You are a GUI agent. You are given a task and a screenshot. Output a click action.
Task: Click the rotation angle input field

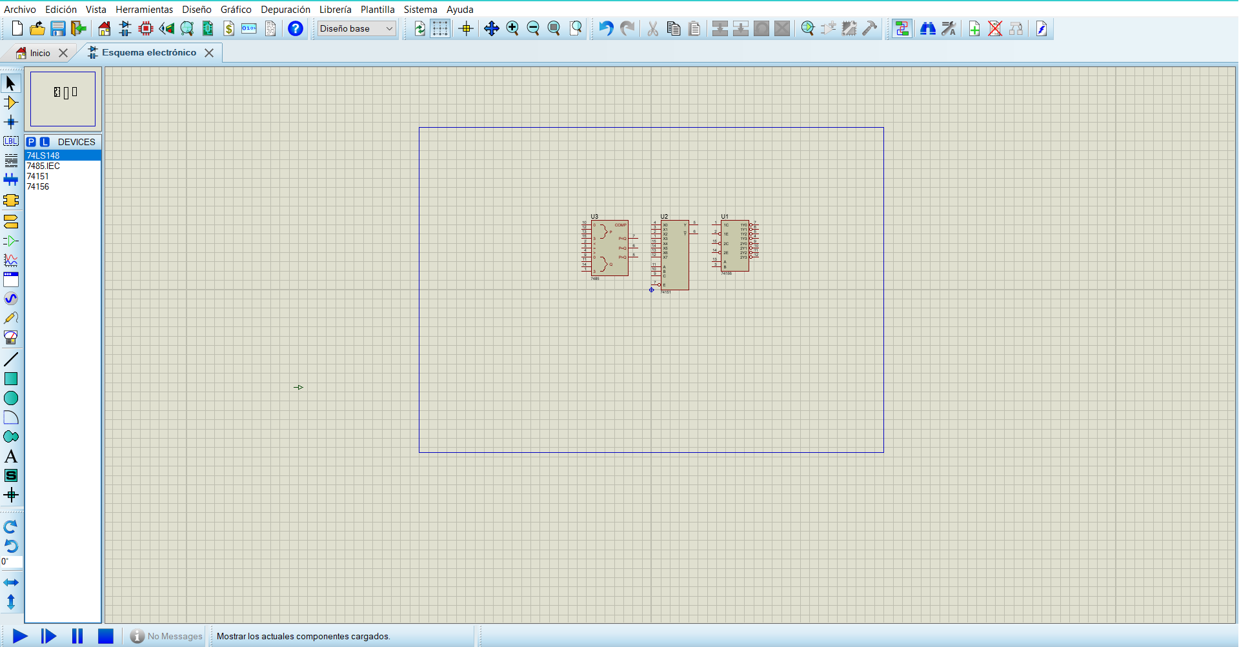coord(12,562)
